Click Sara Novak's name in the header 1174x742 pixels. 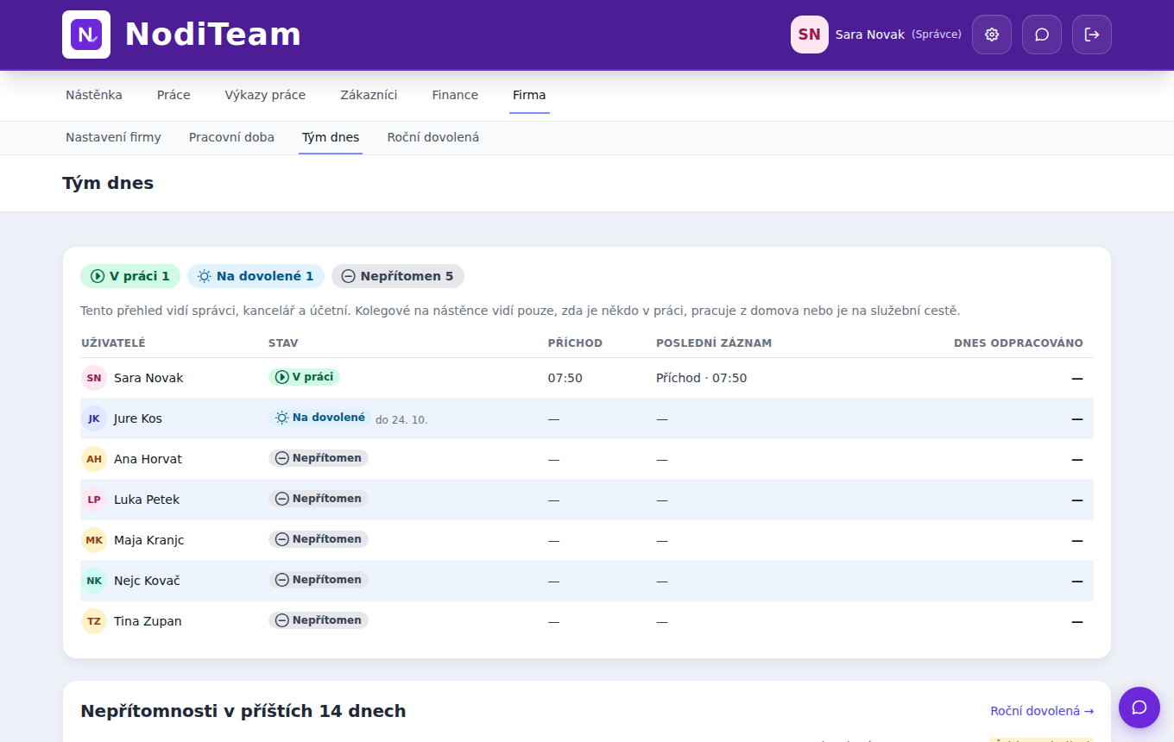pos(870,35)
